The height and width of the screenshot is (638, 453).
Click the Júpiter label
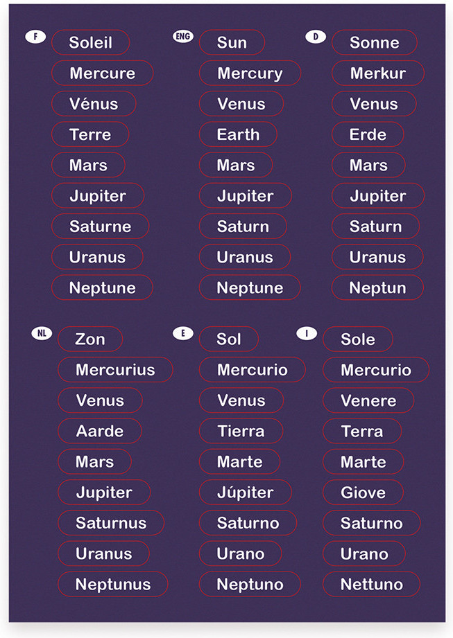tap(246, 493)
